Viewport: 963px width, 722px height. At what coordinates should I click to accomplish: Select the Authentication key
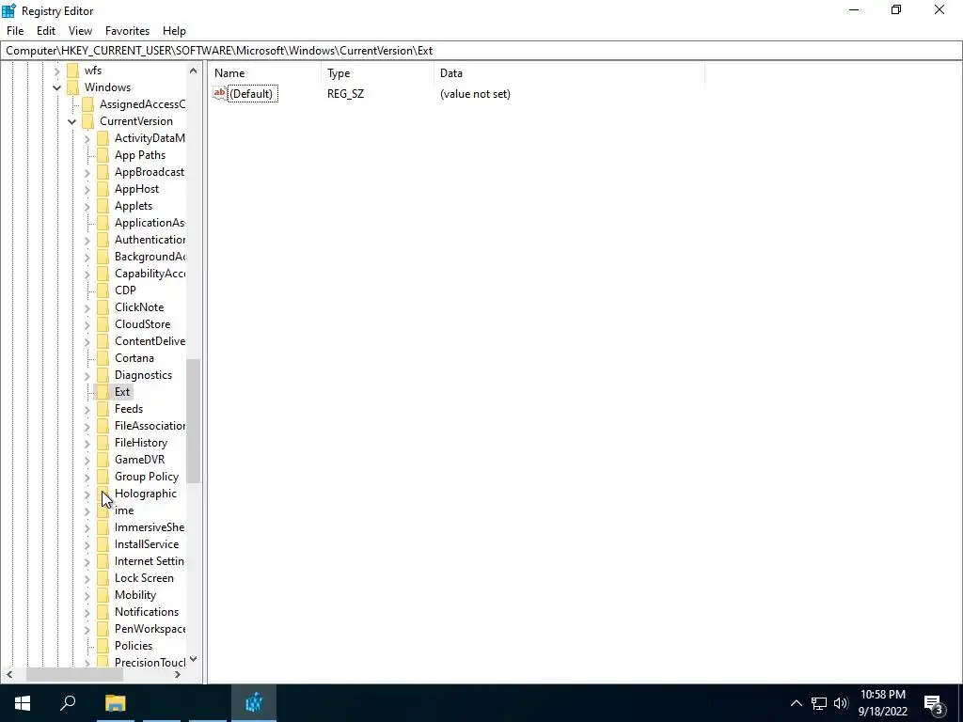pos(150,240)
